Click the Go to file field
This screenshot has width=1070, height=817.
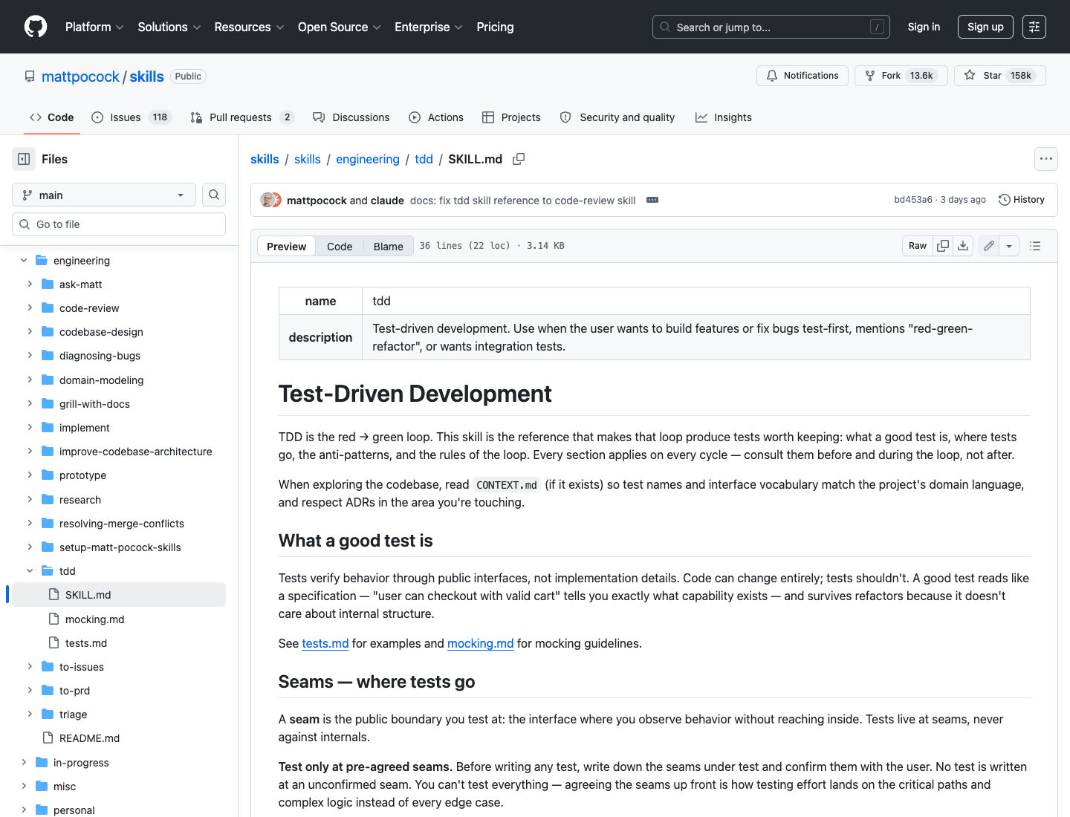[x=119, y=224]
